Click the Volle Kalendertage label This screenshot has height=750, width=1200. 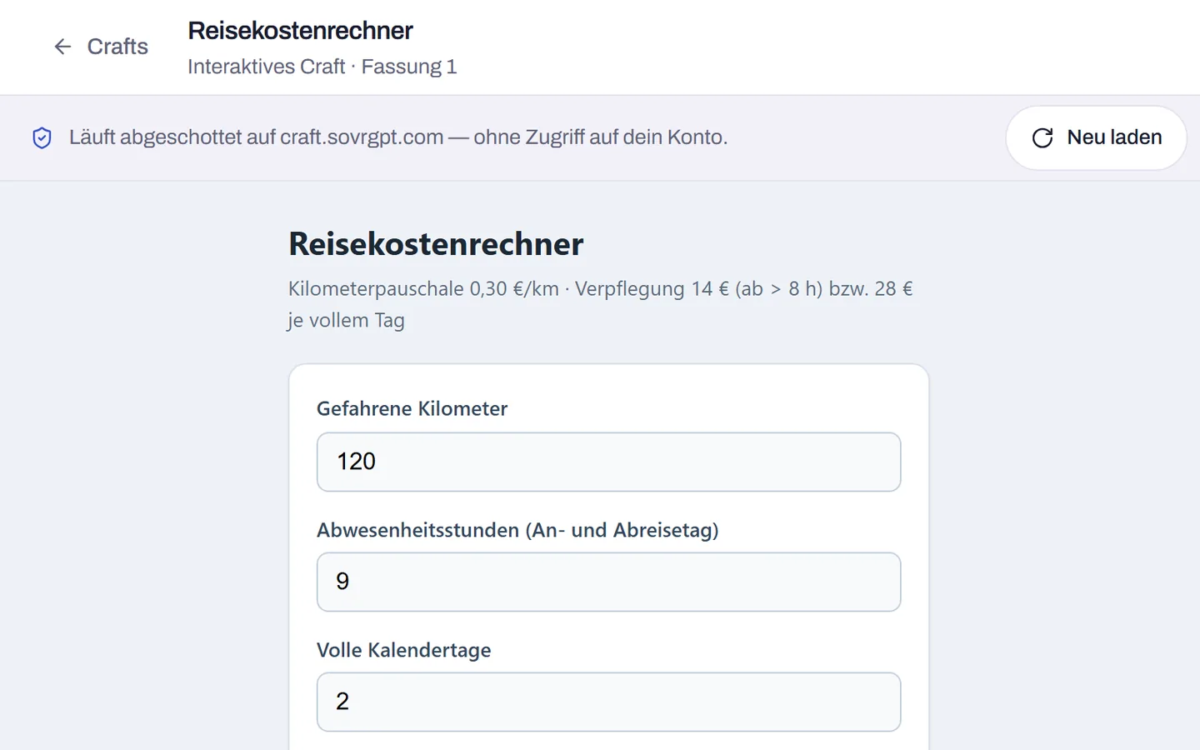403,650
